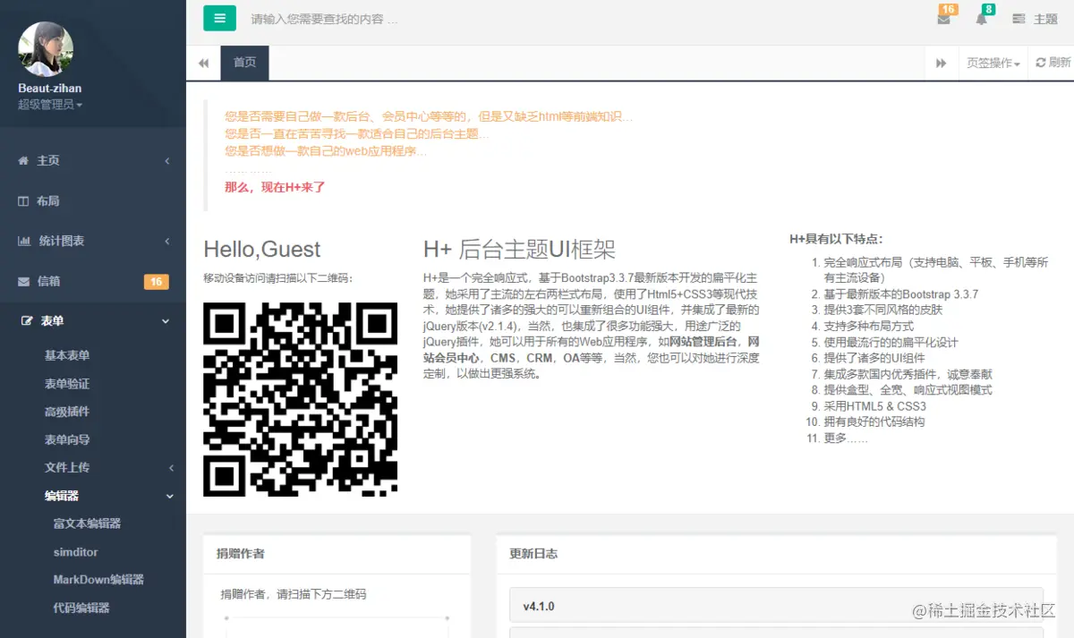Click the 更新日志 panel title

pyautogui.click(x=533, y=554)
